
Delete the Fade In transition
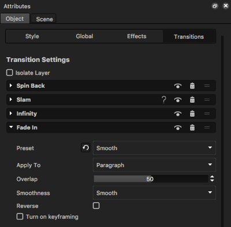coord(192,128)
